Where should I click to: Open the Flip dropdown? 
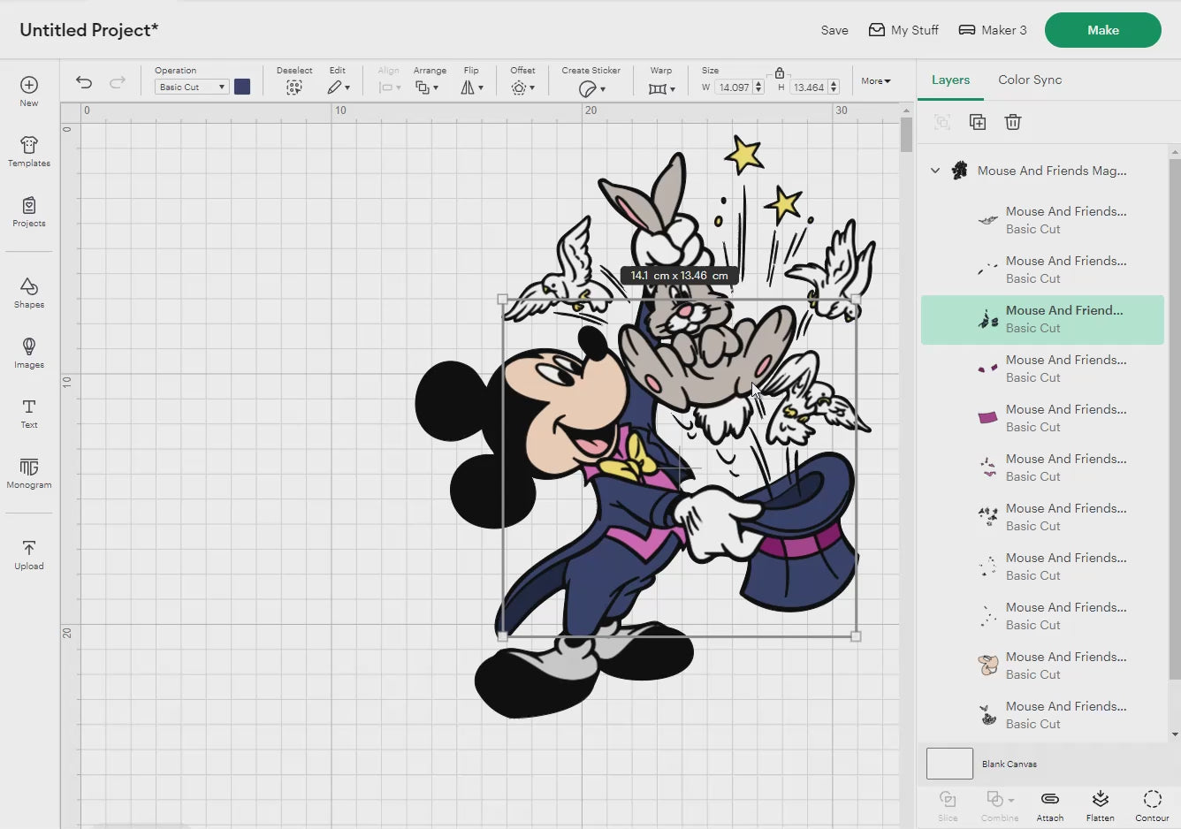click(471, 87)
